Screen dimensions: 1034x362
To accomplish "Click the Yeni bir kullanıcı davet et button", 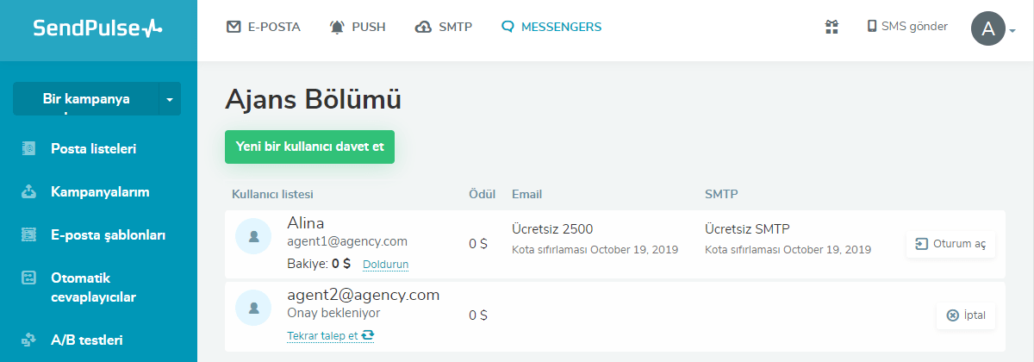I will pos(309,147).
